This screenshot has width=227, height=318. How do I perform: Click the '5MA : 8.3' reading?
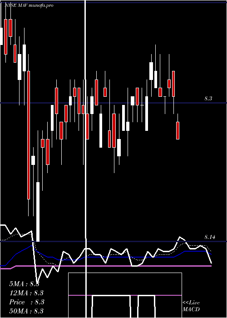(24, 284)
